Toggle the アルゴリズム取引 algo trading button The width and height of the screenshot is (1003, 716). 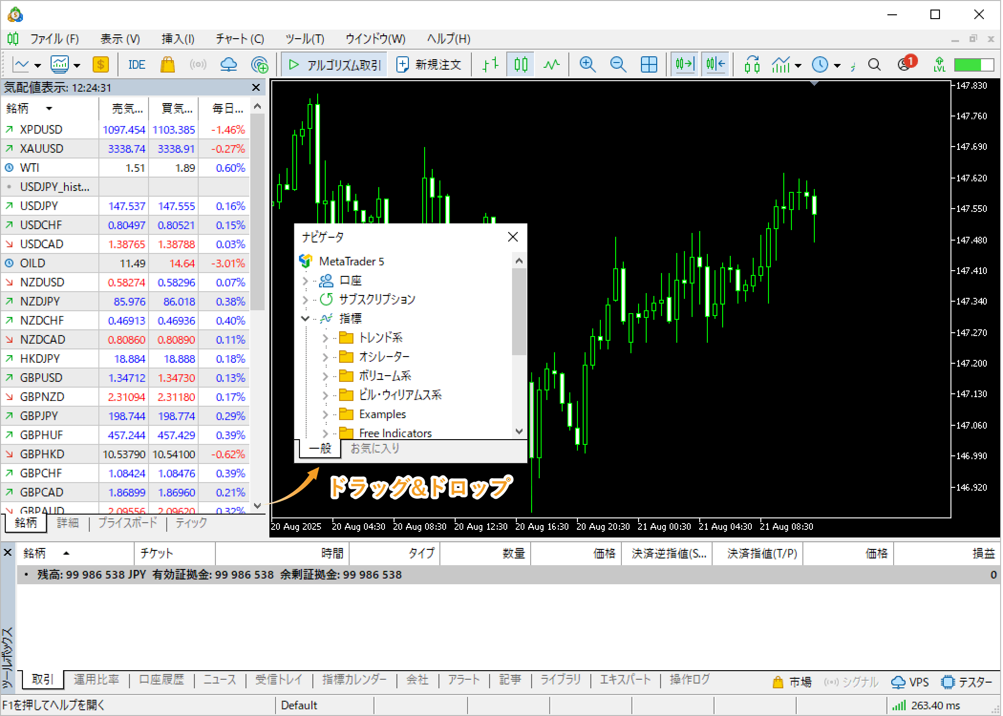coord(335,64)
